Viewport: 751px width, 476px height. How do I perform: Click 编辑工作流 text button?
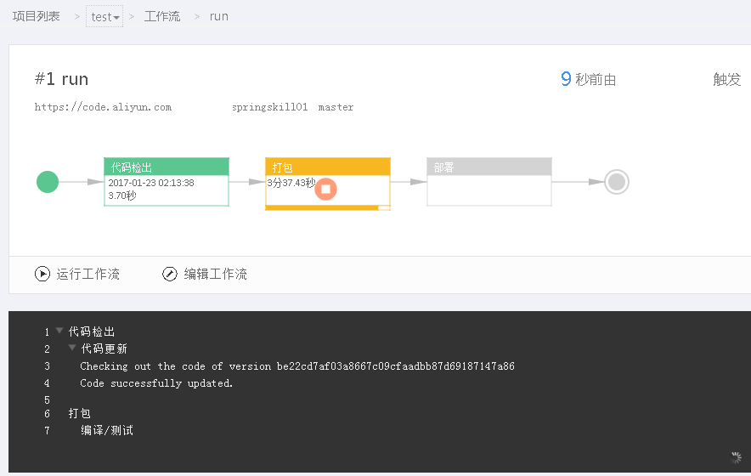(216, 275)
